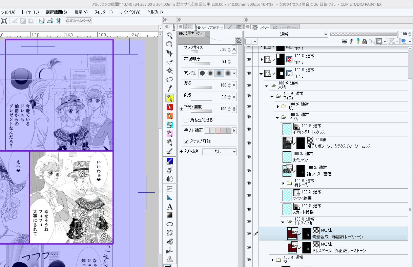Select the Lasso selection tool

[x=170, y=80]
